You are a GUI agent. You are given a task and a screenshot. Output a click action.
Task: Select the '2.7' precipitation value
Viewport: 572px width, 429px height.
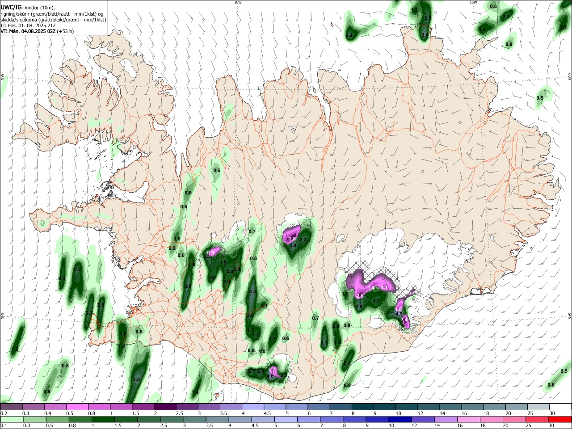tap(89, 313)
